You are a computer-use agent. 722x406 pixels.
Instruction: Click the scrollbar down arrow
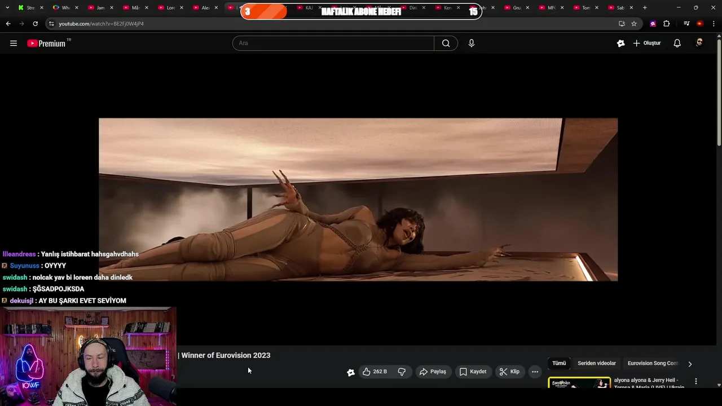click(x=719, y=385)
